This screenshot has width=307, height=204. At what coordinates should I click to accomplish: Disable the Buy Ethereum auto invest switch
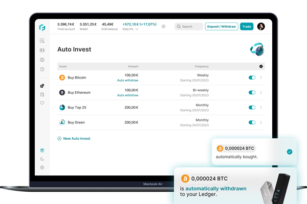(x=252, y=92)
